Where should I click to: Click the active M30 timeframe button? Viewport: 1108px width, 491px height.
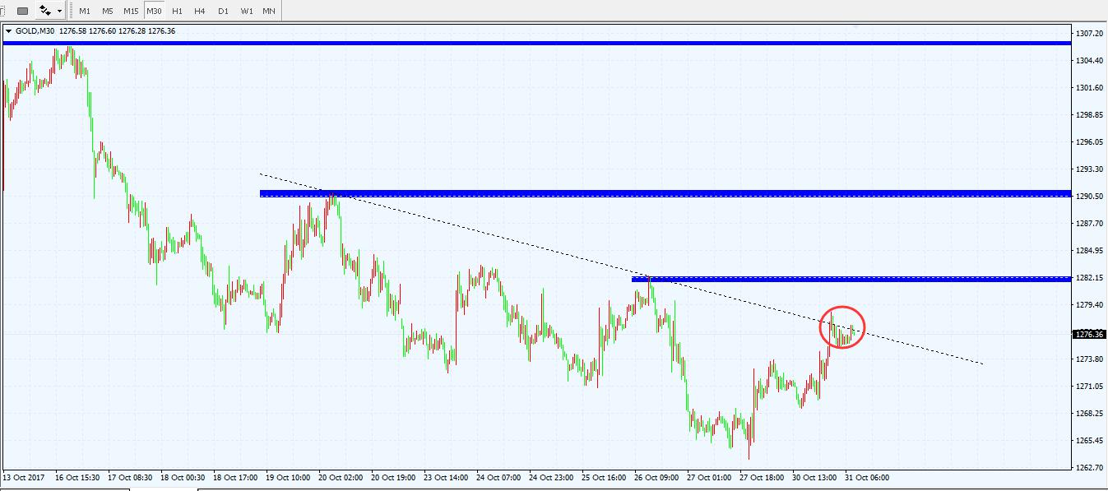click(x=154, y=12)
